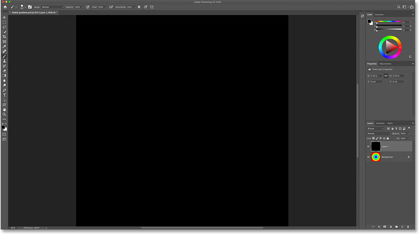Open the layer filter Kind dropdown
Screen dimensions: 420x235
tap(376, 128)
